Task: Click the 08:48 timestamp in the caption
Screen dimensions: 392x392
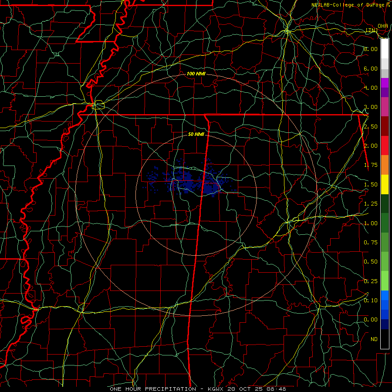Action: [277, 389]
